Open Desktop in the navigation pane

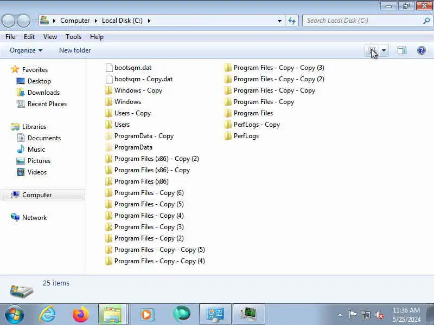(39, 81)
